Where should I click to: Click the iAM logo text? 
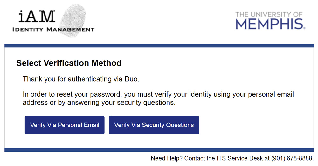point(37,17)
